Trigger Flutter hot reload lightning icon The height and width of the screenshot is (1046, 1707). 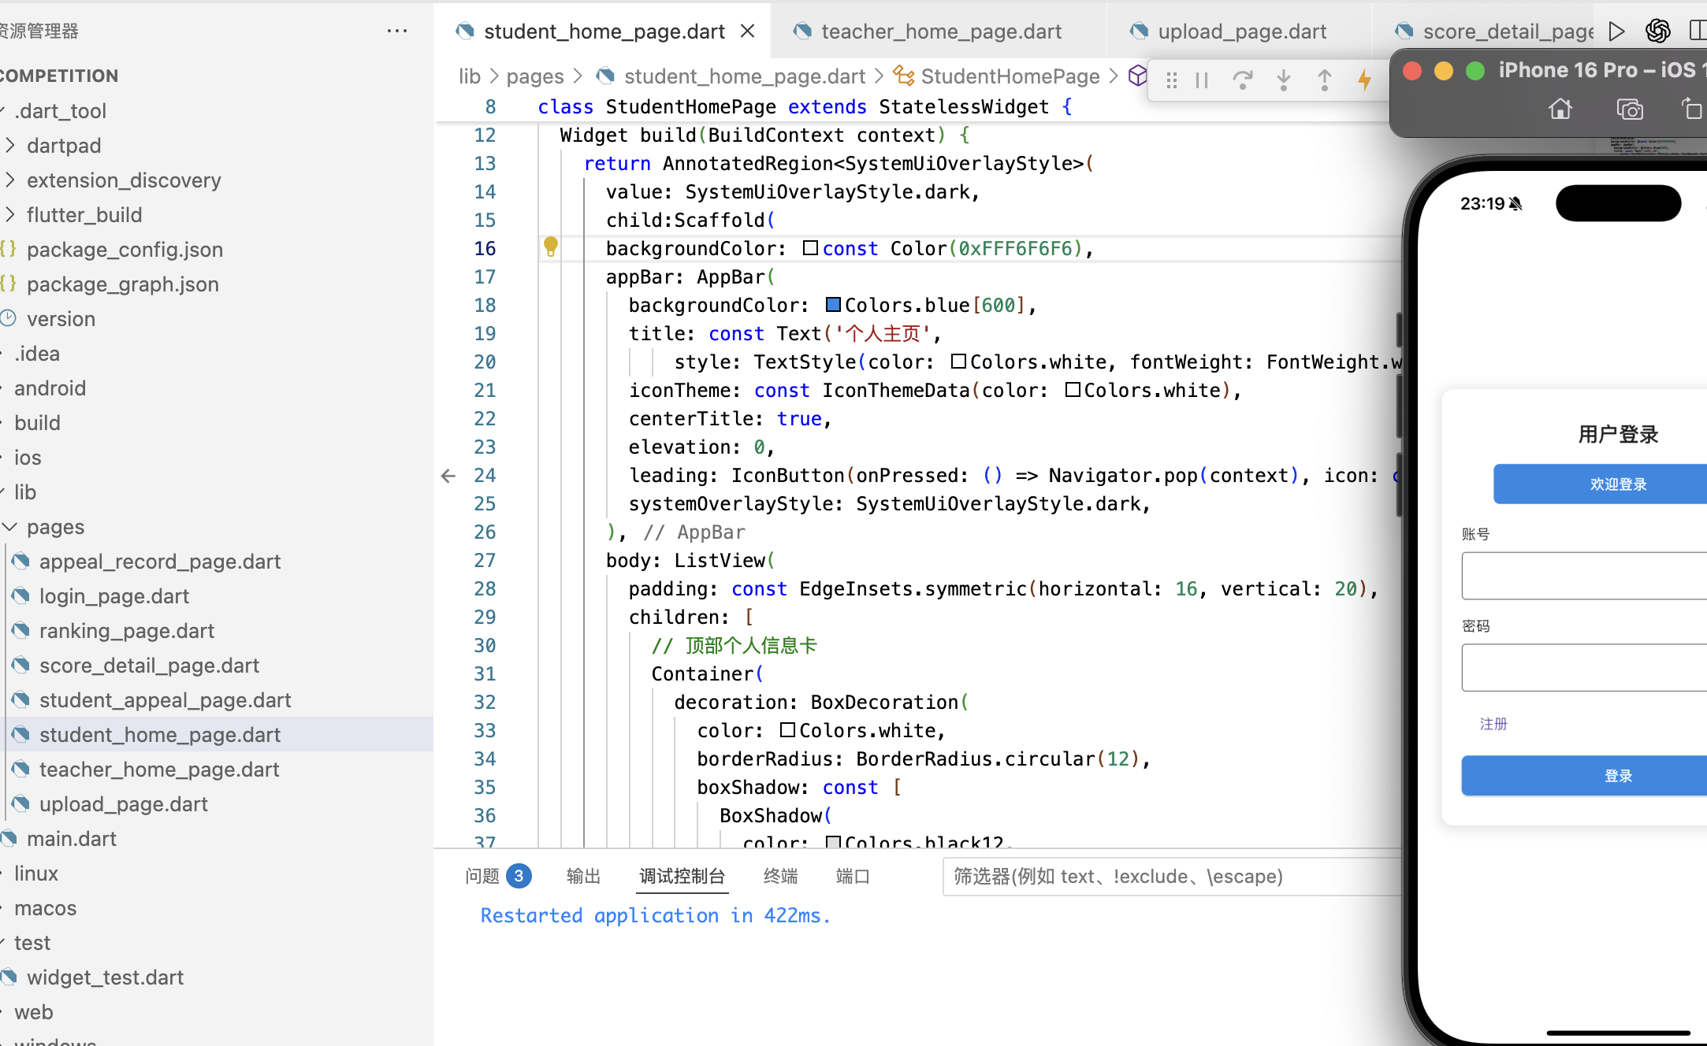pos(1365,80)
